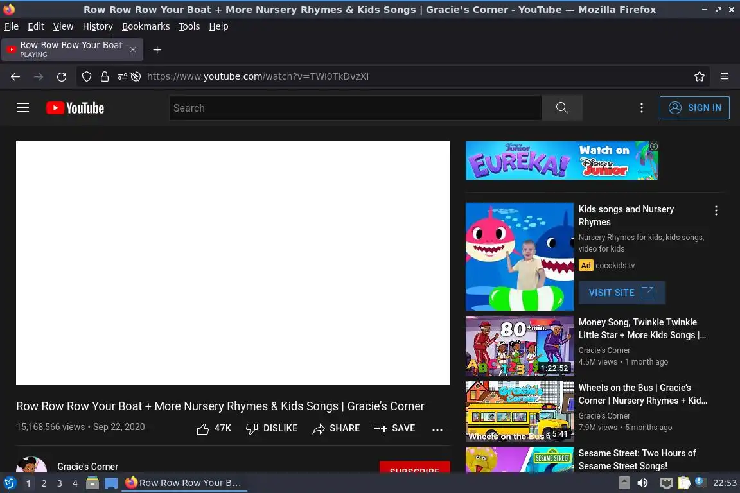Click the SAVE to playlist button
Screen dimensions: 740x493
(x=394, y=428)
